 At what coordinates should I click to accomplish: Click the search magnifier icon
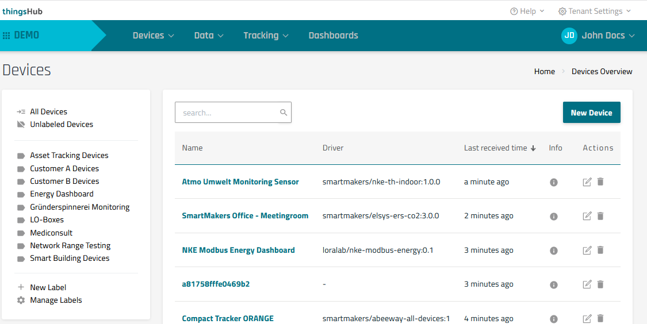click(x=284, y=113)
